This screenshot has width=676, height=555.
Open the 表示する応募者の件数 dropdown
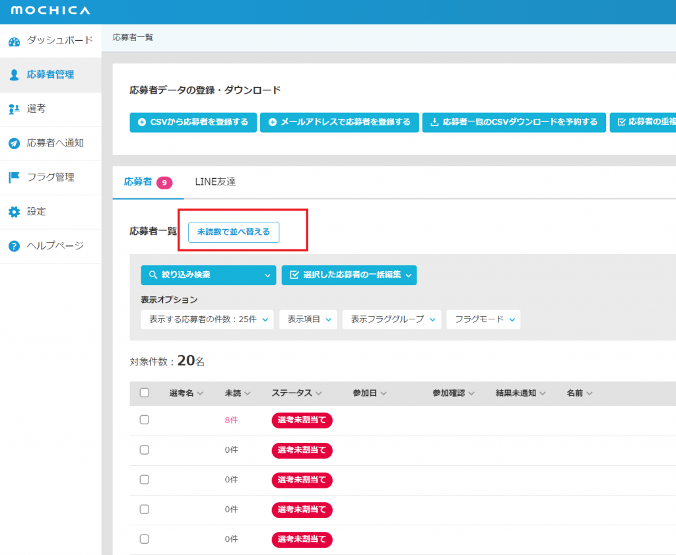(207, 319)
